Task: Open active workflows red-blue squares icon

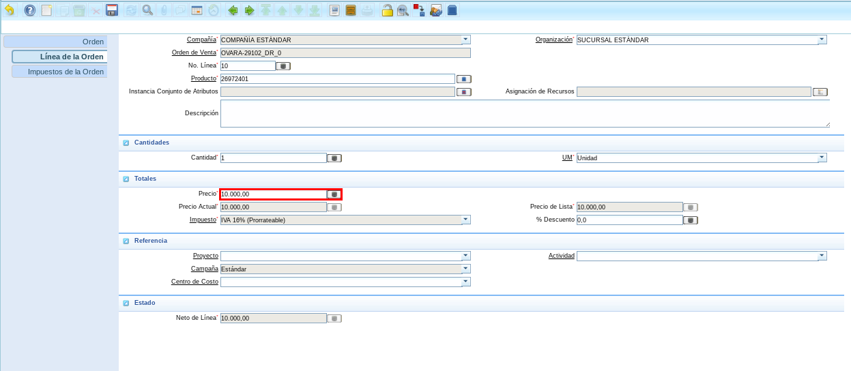Action: (x=419, y=10)
